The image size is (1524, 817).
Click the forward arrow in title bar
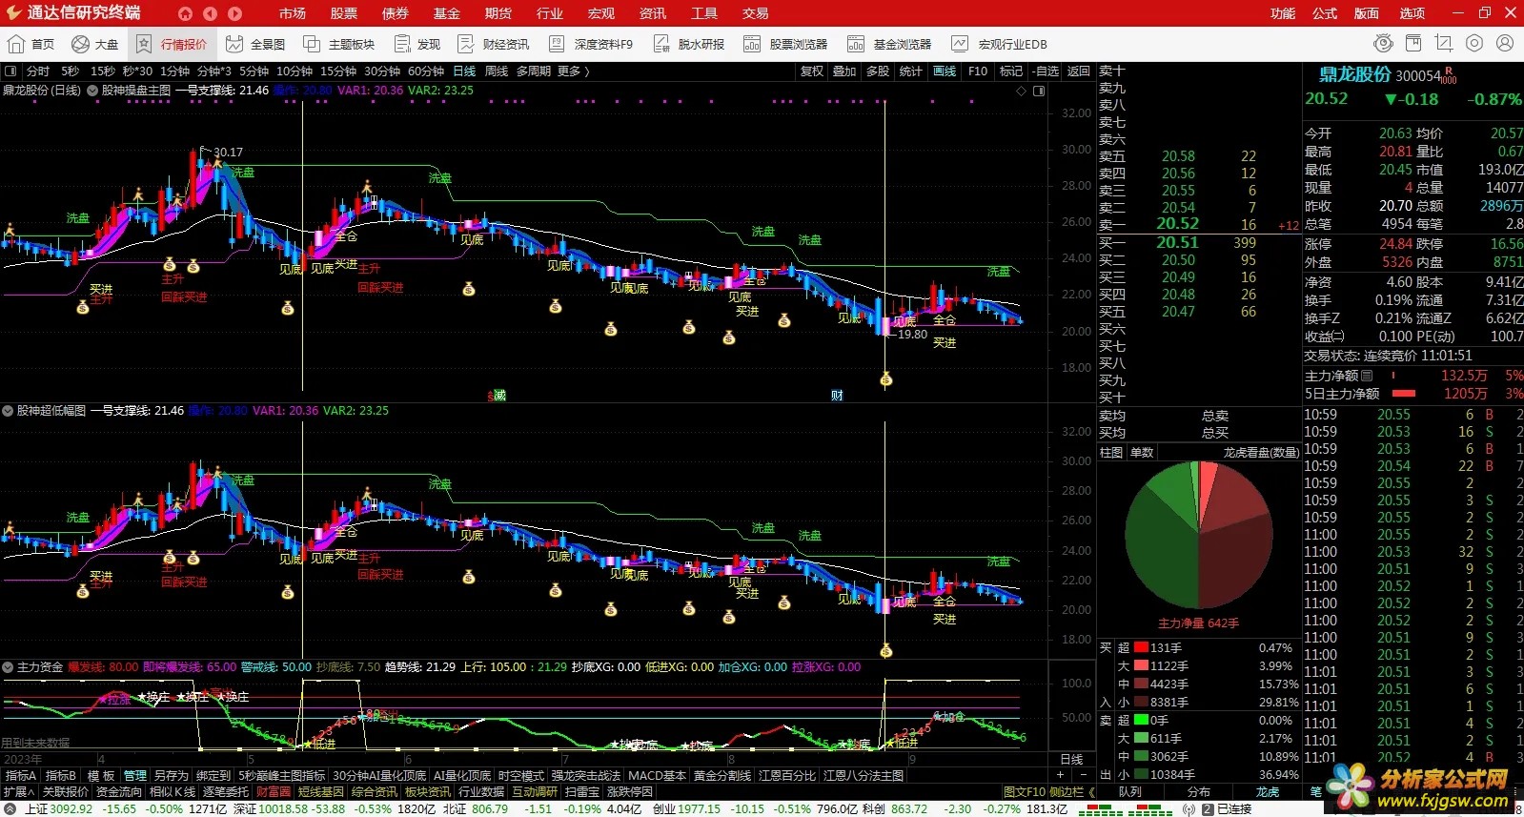pos(234,13)
